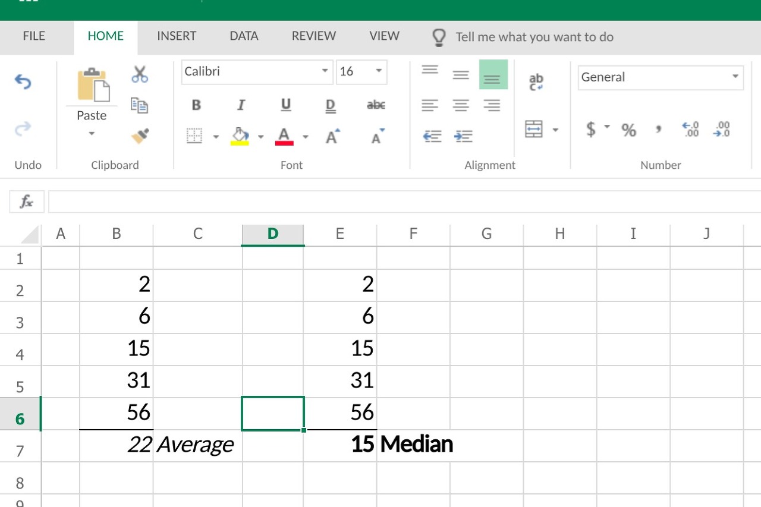Switch to the INSERT tab
This screenshot has height=507, width=761.
click(x=177, y=36)
